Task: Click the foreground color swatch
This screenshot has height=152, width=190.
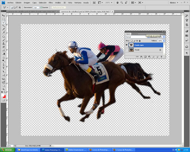Action: click(3, 95)
